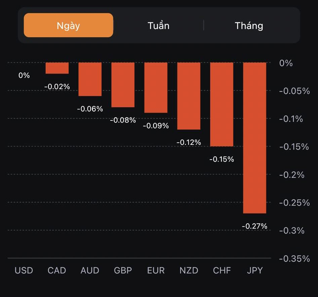
Task: Tap the CHF axis label
Action: click(222, 270)
